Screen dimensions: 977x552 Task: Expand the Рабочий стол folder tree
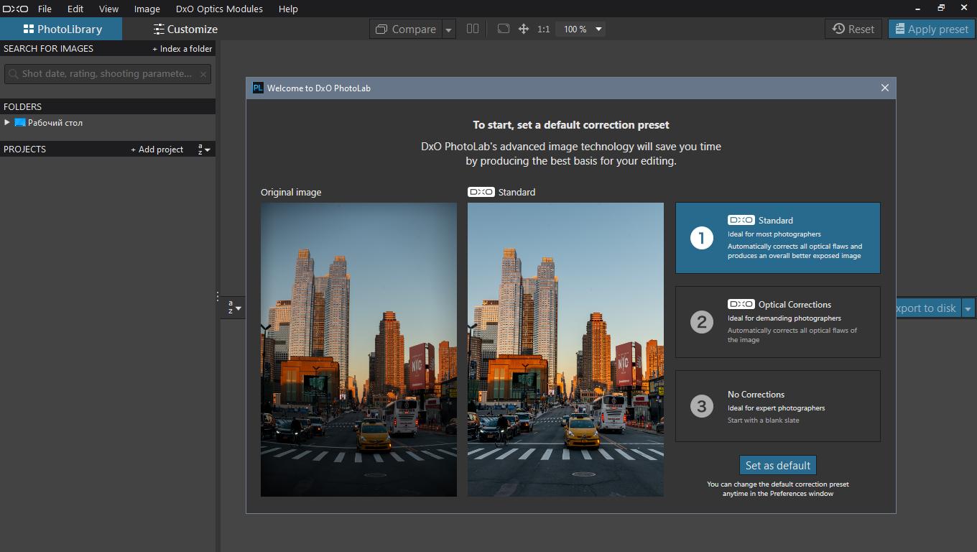click(x=7, y=123)
